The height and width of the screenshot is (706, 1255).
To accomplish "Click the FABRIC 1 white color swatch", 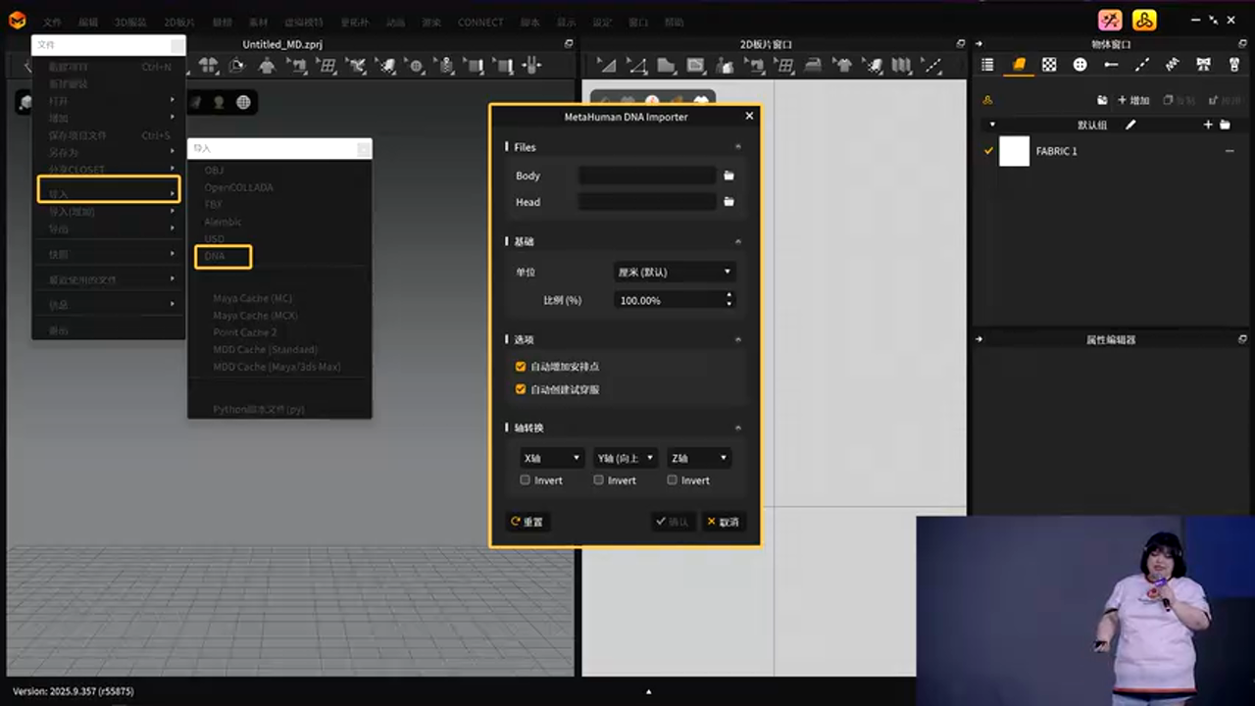I will click(x=1014, y=151).
